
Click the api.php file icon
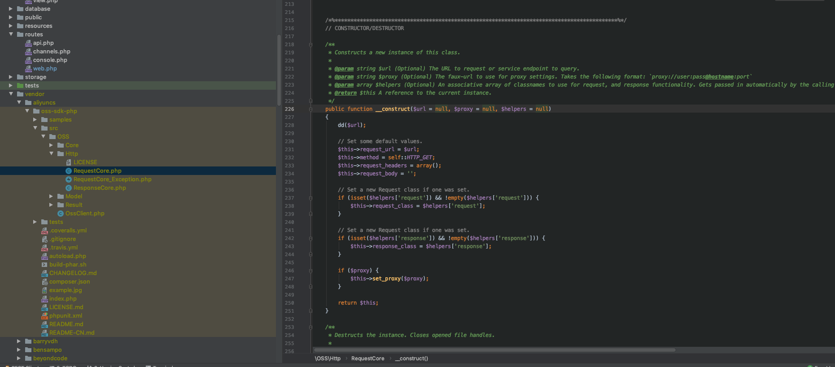coord(28,43)
